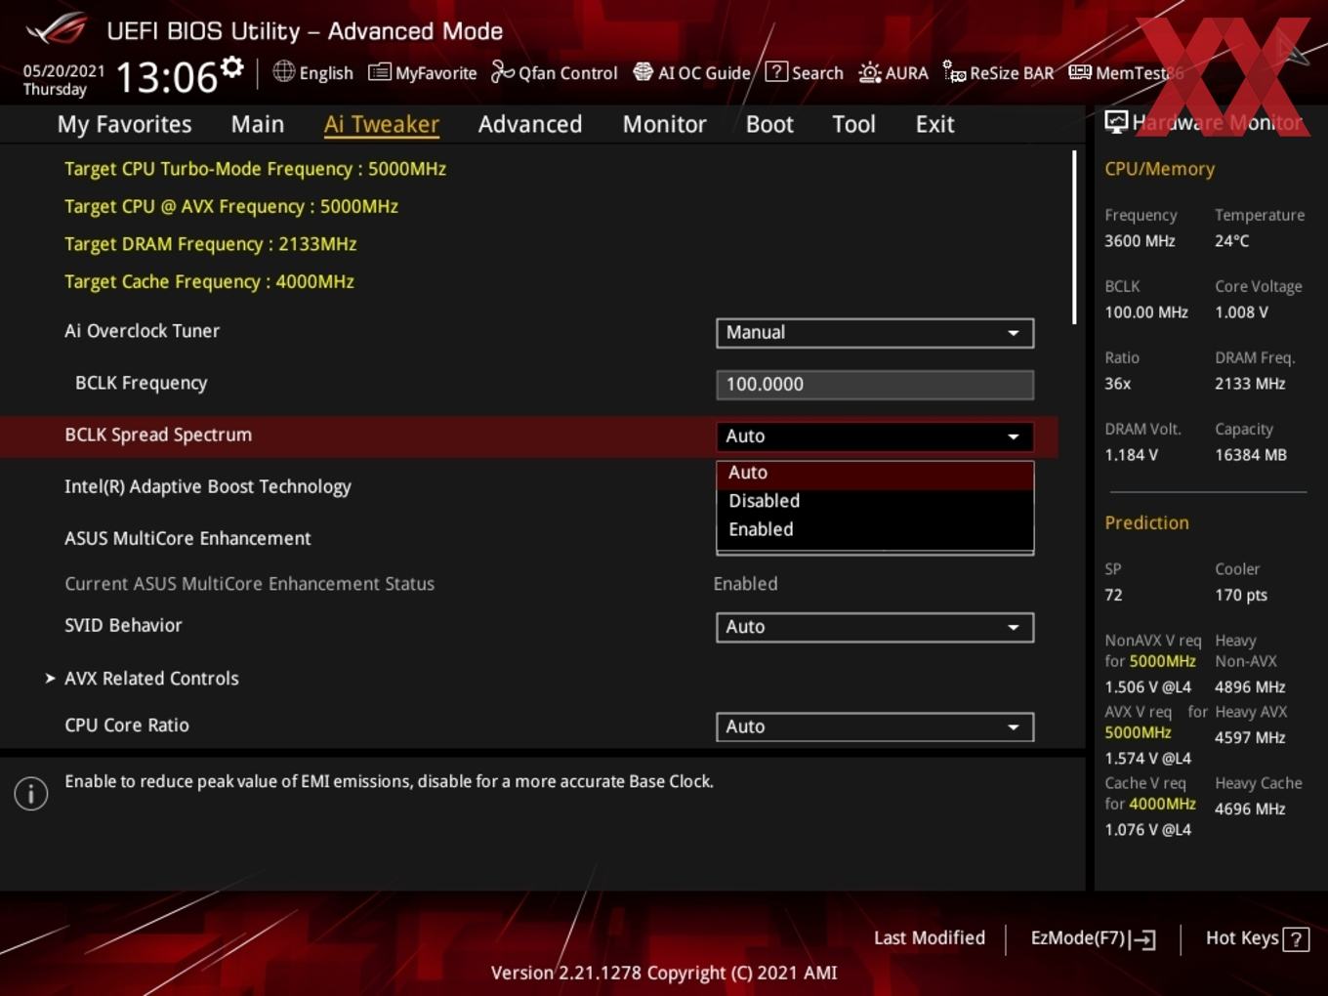This screenshot has height=996, width=1328.
Task: Go to Exit tab
Action: tap(934, 124)
